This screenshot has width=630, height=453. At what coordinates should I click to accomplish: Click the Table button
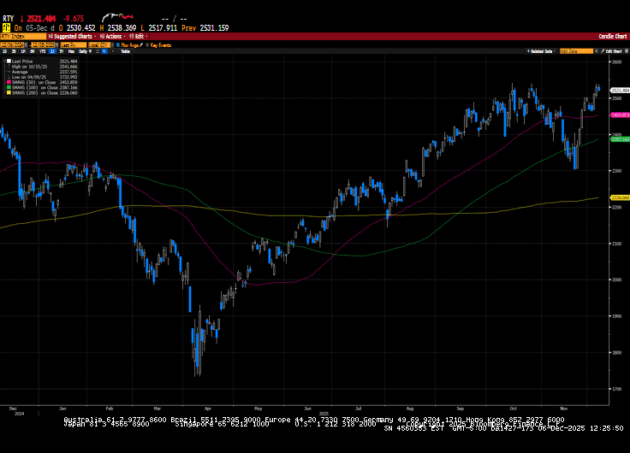(x=125, y=51)
